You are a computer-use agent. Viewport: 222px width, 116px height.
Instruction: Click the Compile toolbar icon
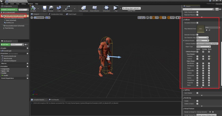tap(33, 8)
